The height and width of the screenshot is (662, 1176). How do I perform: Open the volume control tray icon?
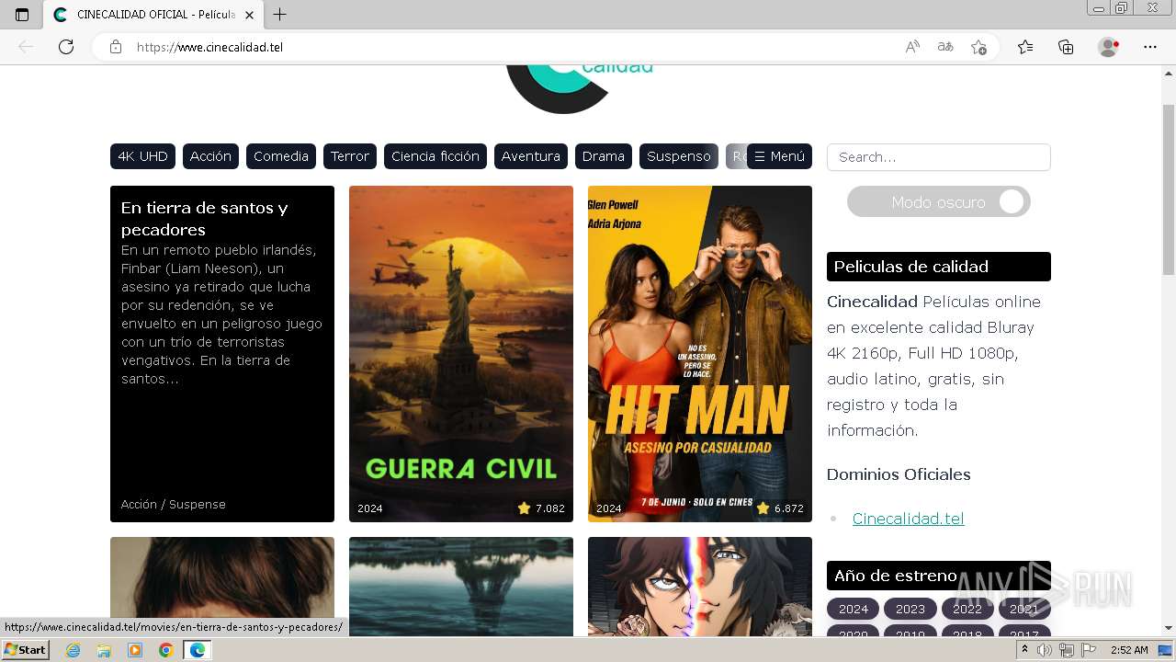pos(1045,650)
